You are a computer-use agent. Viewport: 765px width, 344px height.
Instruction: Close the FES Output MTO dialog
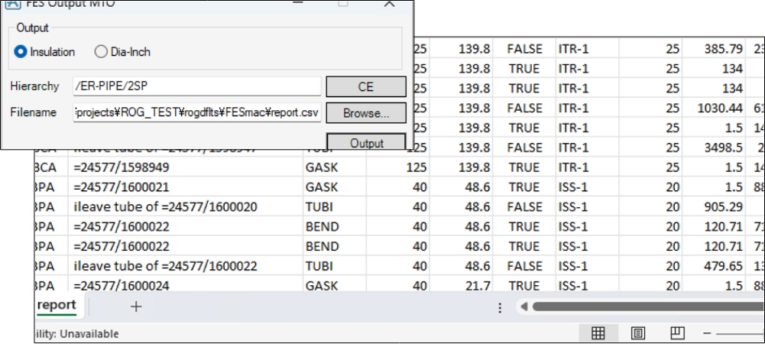click(x=390, y=4)
